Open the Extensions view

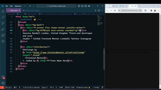tap(3, 35)
